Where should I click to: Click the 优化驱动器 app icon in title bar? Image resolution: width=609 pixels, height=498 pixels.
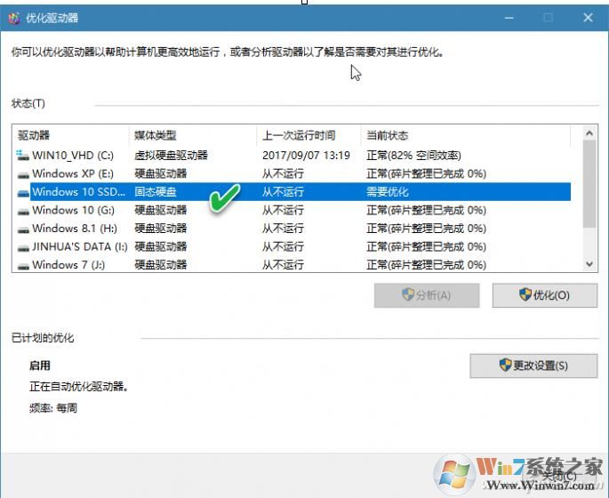[x=12, y=18]
